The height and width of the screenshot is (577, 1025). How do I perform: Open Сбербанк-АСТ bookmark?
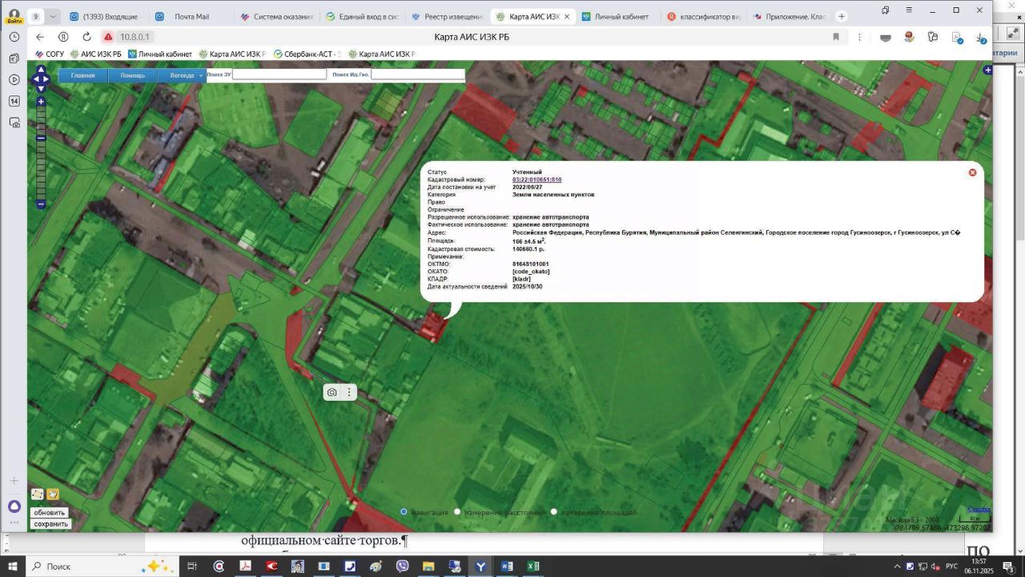[x=307, y=54]
